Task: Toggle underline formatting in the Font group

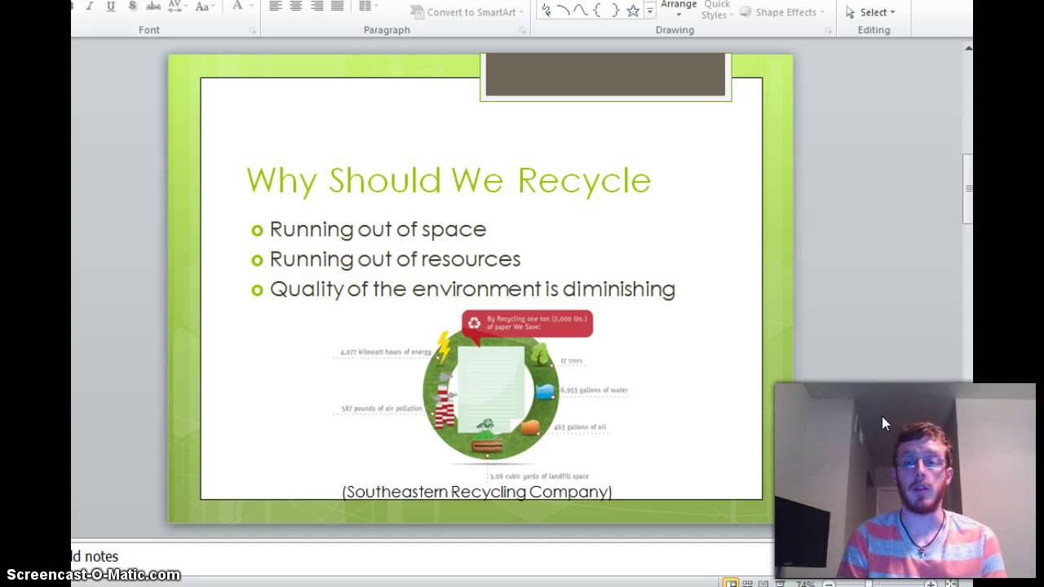Action: (111, 7)
